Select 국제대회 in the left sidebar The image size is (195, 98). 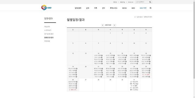tap(47, 41)
